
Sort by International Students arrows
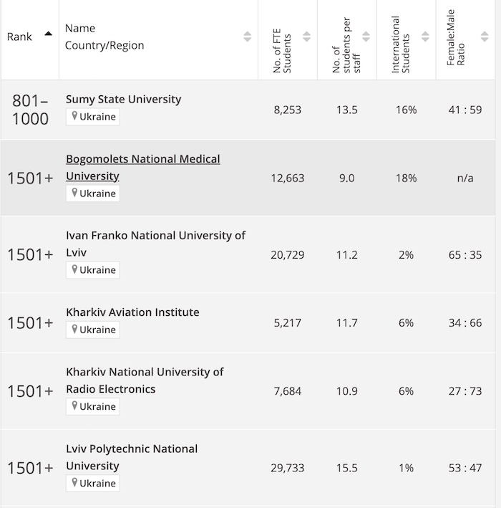coord(426,37)
